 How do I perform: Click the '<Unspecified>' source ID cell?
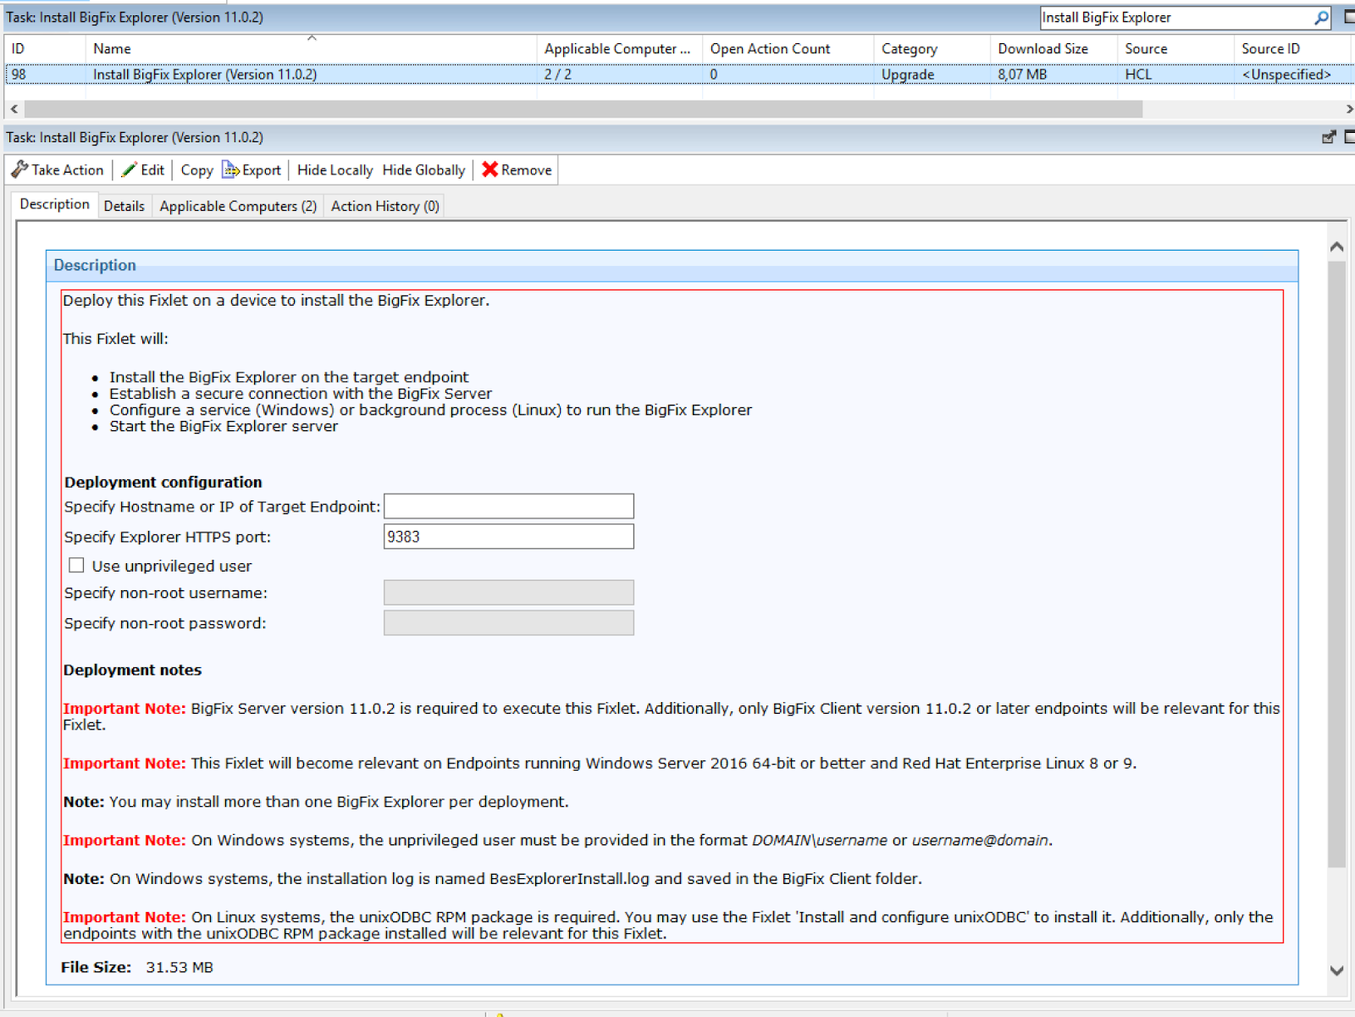(x=1286, y=75)
